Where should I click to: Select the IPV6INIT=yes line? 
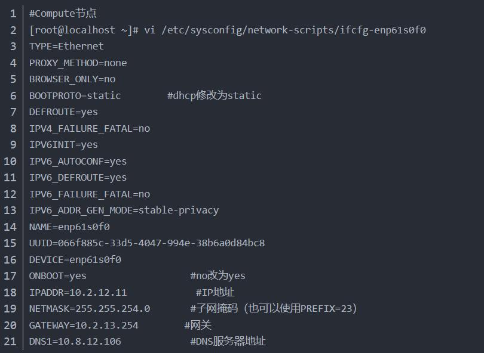point(63,144)
